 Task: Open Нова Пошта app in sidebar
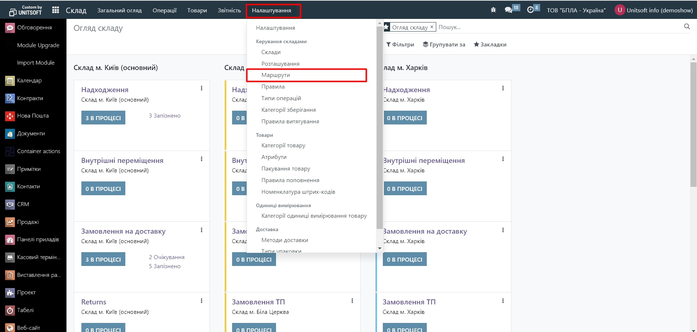point(33,116)
